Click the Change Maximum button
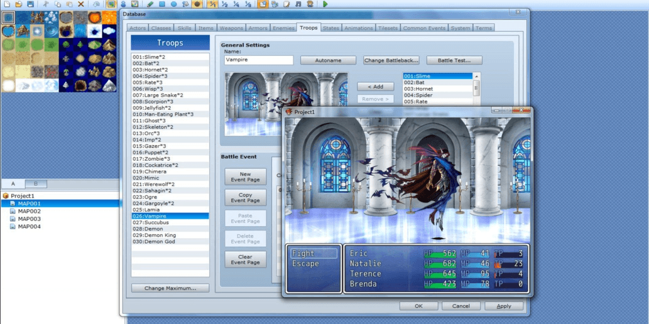Screen dimensions: 649x324 click(170, 288)
